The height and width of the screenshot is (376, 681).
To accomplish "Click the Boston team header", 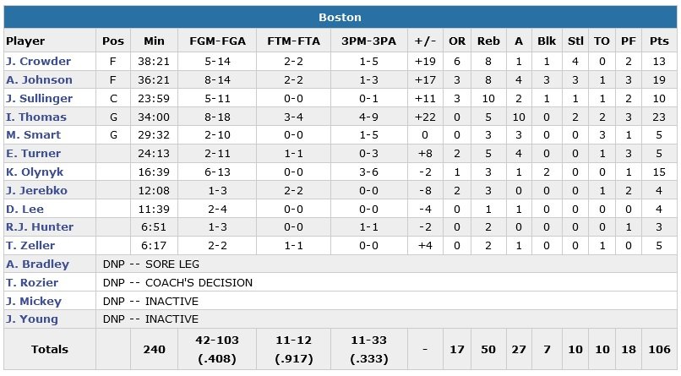I will pos(340,17).
